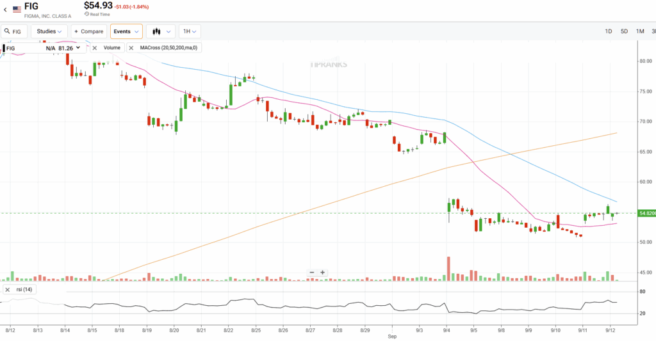Zoom out the chart with the minus icon

tap(312, 273)
